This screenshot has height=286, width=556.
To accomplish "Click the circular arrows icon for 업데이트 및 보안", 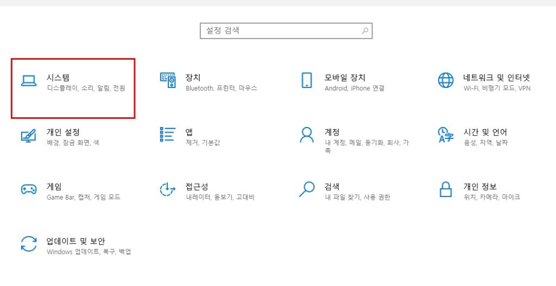I will (28, 244).
